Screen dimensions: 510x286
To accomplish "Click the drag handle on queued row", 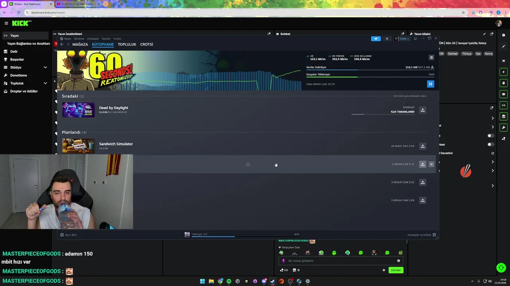I will pyautogui.click(x=248, y=164).
